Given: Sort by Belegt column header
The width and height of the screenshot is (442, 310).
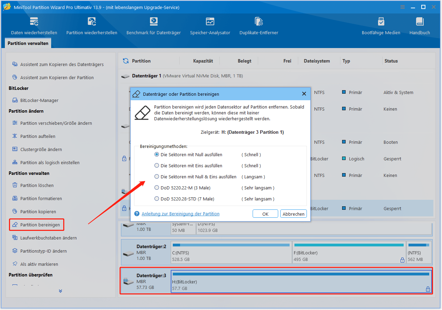Looking at the screenshot, I should [x=244, y=61].
